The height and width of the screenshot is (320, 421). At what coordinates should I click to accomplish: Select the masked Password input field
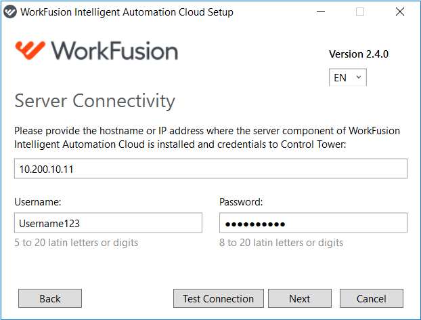tap(313, 223)
